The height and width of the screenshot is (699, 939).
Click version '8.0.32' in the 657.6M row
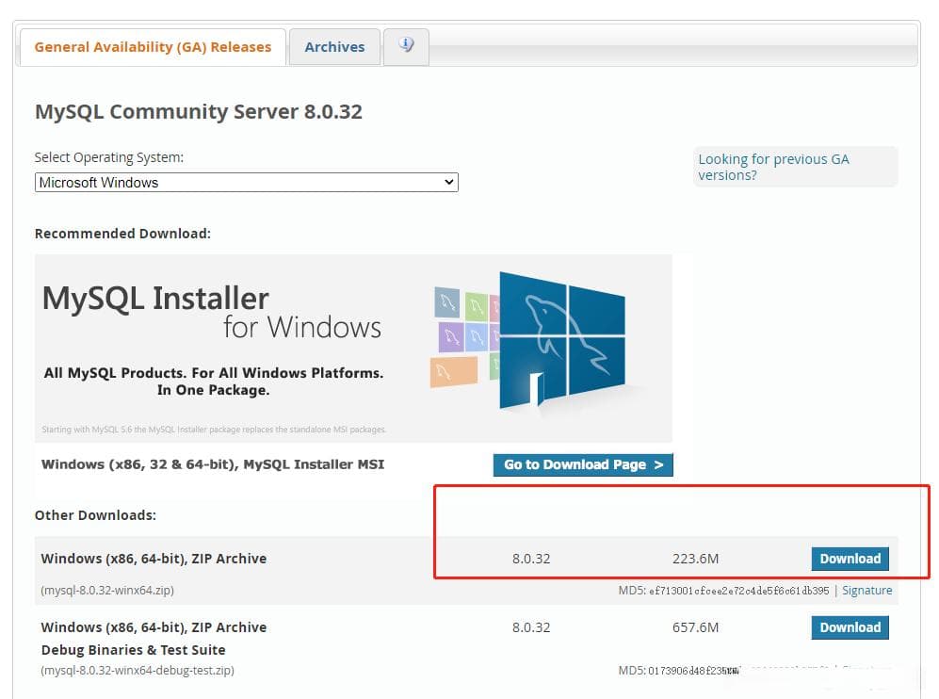pyautogui.click(x=530, y=627)
